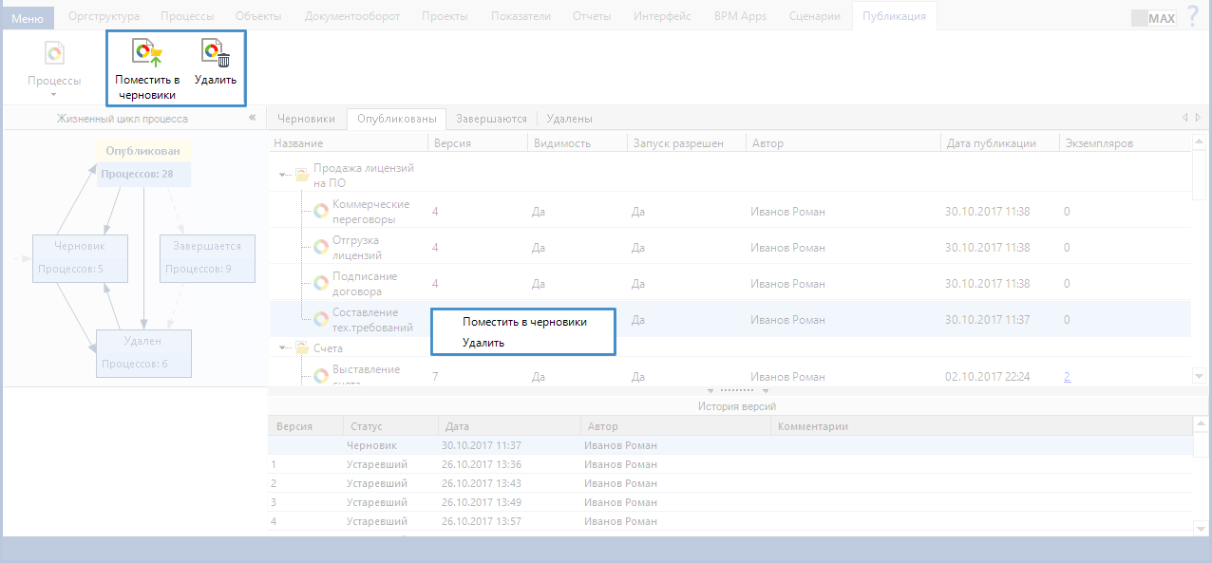Click the 'Продажа лицензий на ПО' folder icon
The image size is (1212, 563).
(302, 176)
